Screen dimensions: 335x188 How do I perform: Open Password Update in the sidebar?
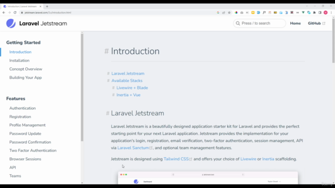point(25,134)
